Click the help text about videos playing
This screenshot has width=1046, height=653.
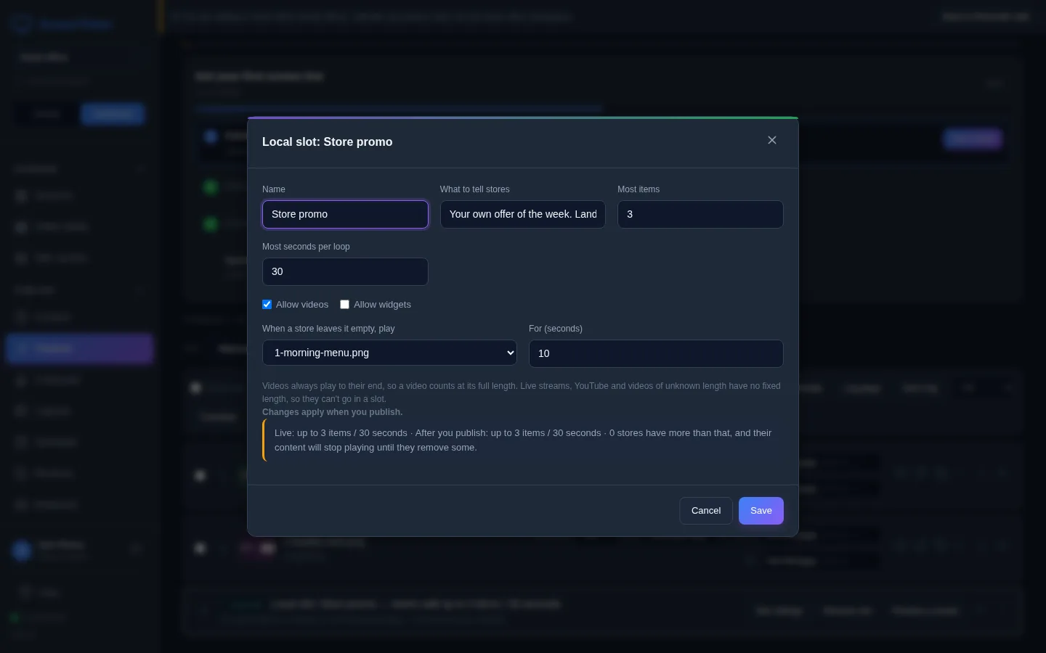522,393
